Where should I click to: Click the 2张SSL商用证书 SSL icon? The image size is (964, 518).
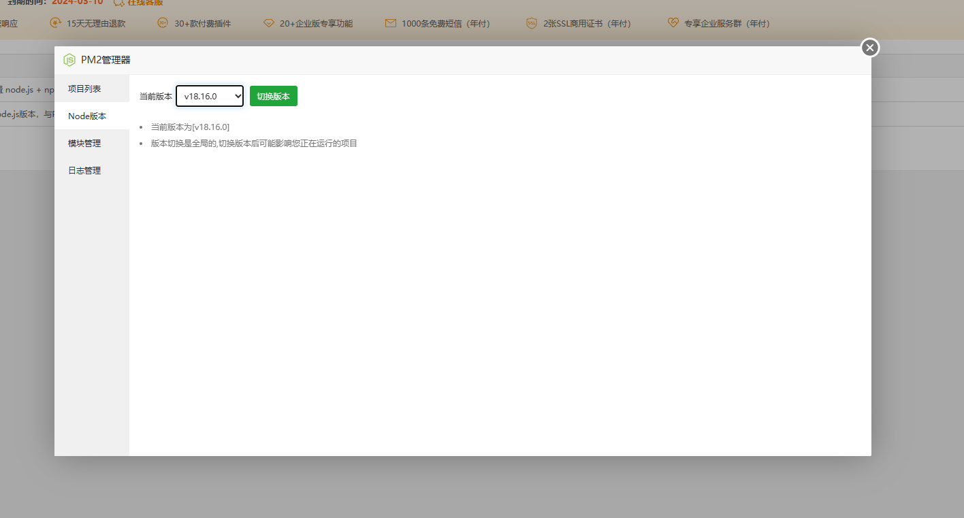pyautogui.click(x=532, y=23)
